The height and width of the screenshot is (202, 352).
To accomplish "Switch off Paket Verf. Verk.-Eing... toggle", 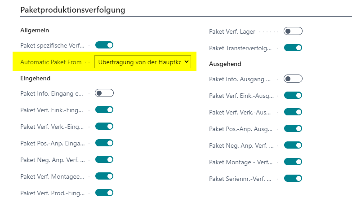I will point(104,126).
